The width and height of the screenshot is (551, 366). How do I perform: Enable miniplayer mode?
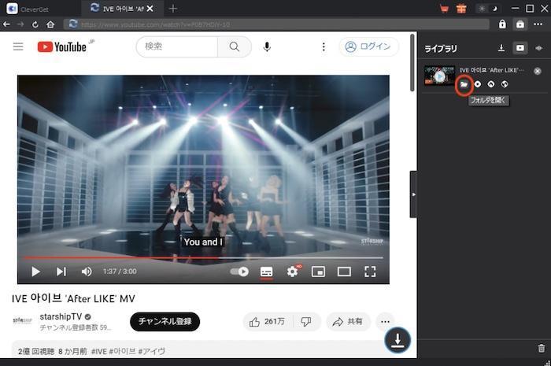[x=318, y=272]
